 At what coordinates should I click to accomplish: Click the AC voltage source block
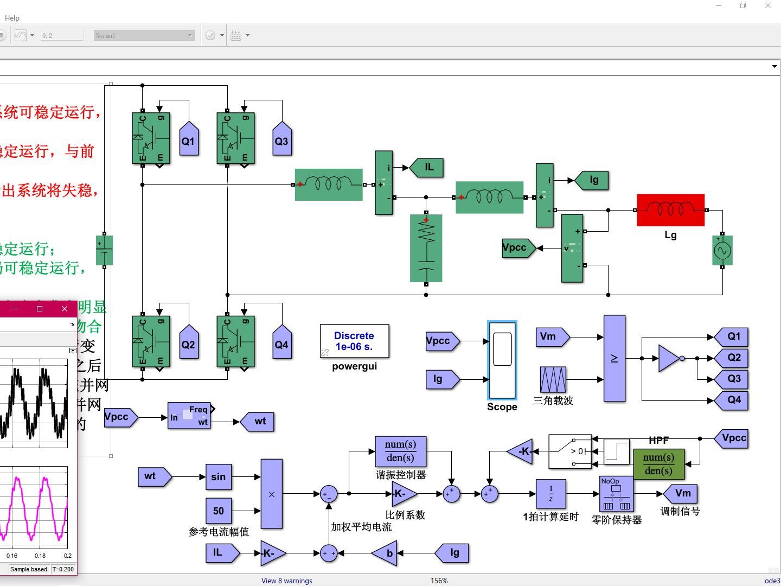(722, 251)
